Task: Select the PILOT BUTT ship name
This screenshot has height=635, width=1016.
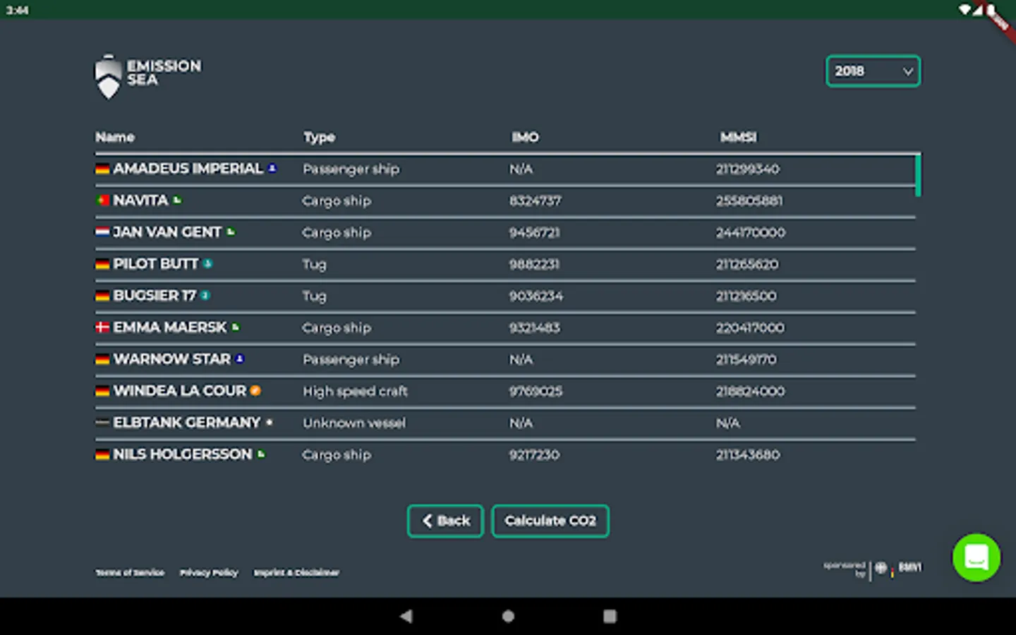Action: (x=156, y=264)
